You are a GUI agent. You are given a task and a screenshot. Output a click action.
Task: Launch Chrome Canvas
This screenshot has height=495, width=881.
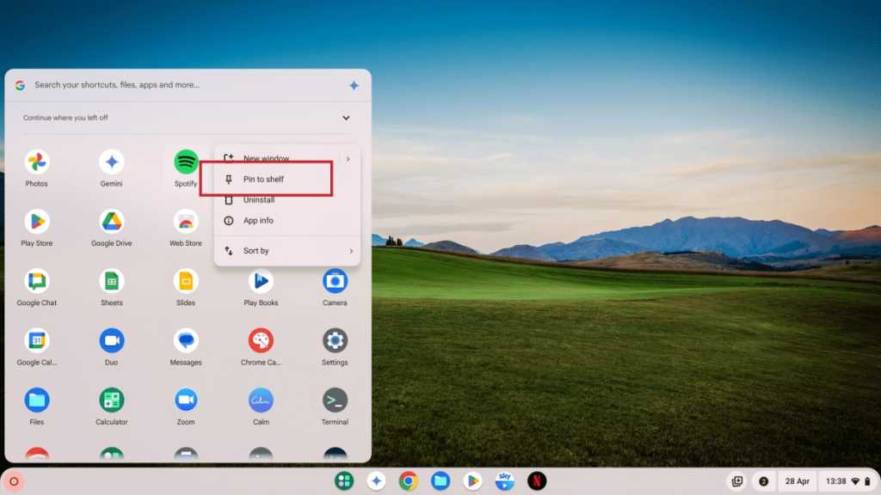click(x=260, y=342)
